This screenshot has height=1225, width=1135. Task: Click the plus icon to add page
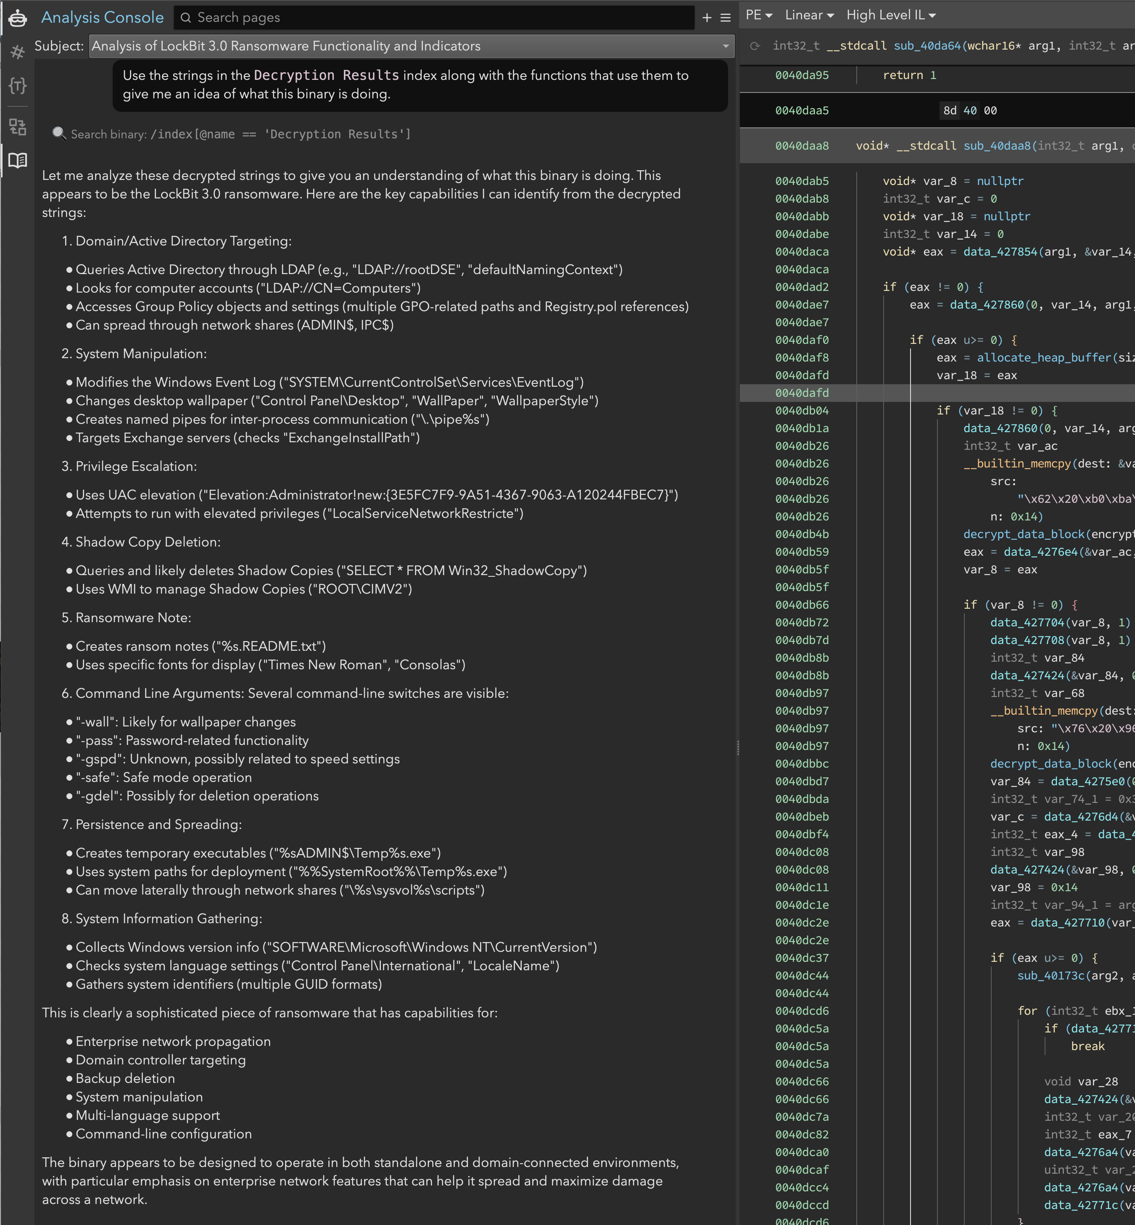tap(707, 18)
